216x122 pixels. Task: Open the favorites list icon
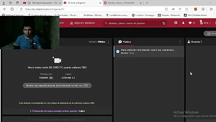tap(211, 9)
